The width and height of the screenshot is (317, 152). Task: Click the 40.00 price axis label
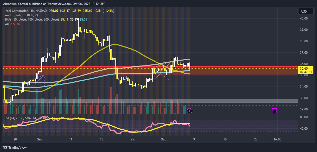point(304,18)
